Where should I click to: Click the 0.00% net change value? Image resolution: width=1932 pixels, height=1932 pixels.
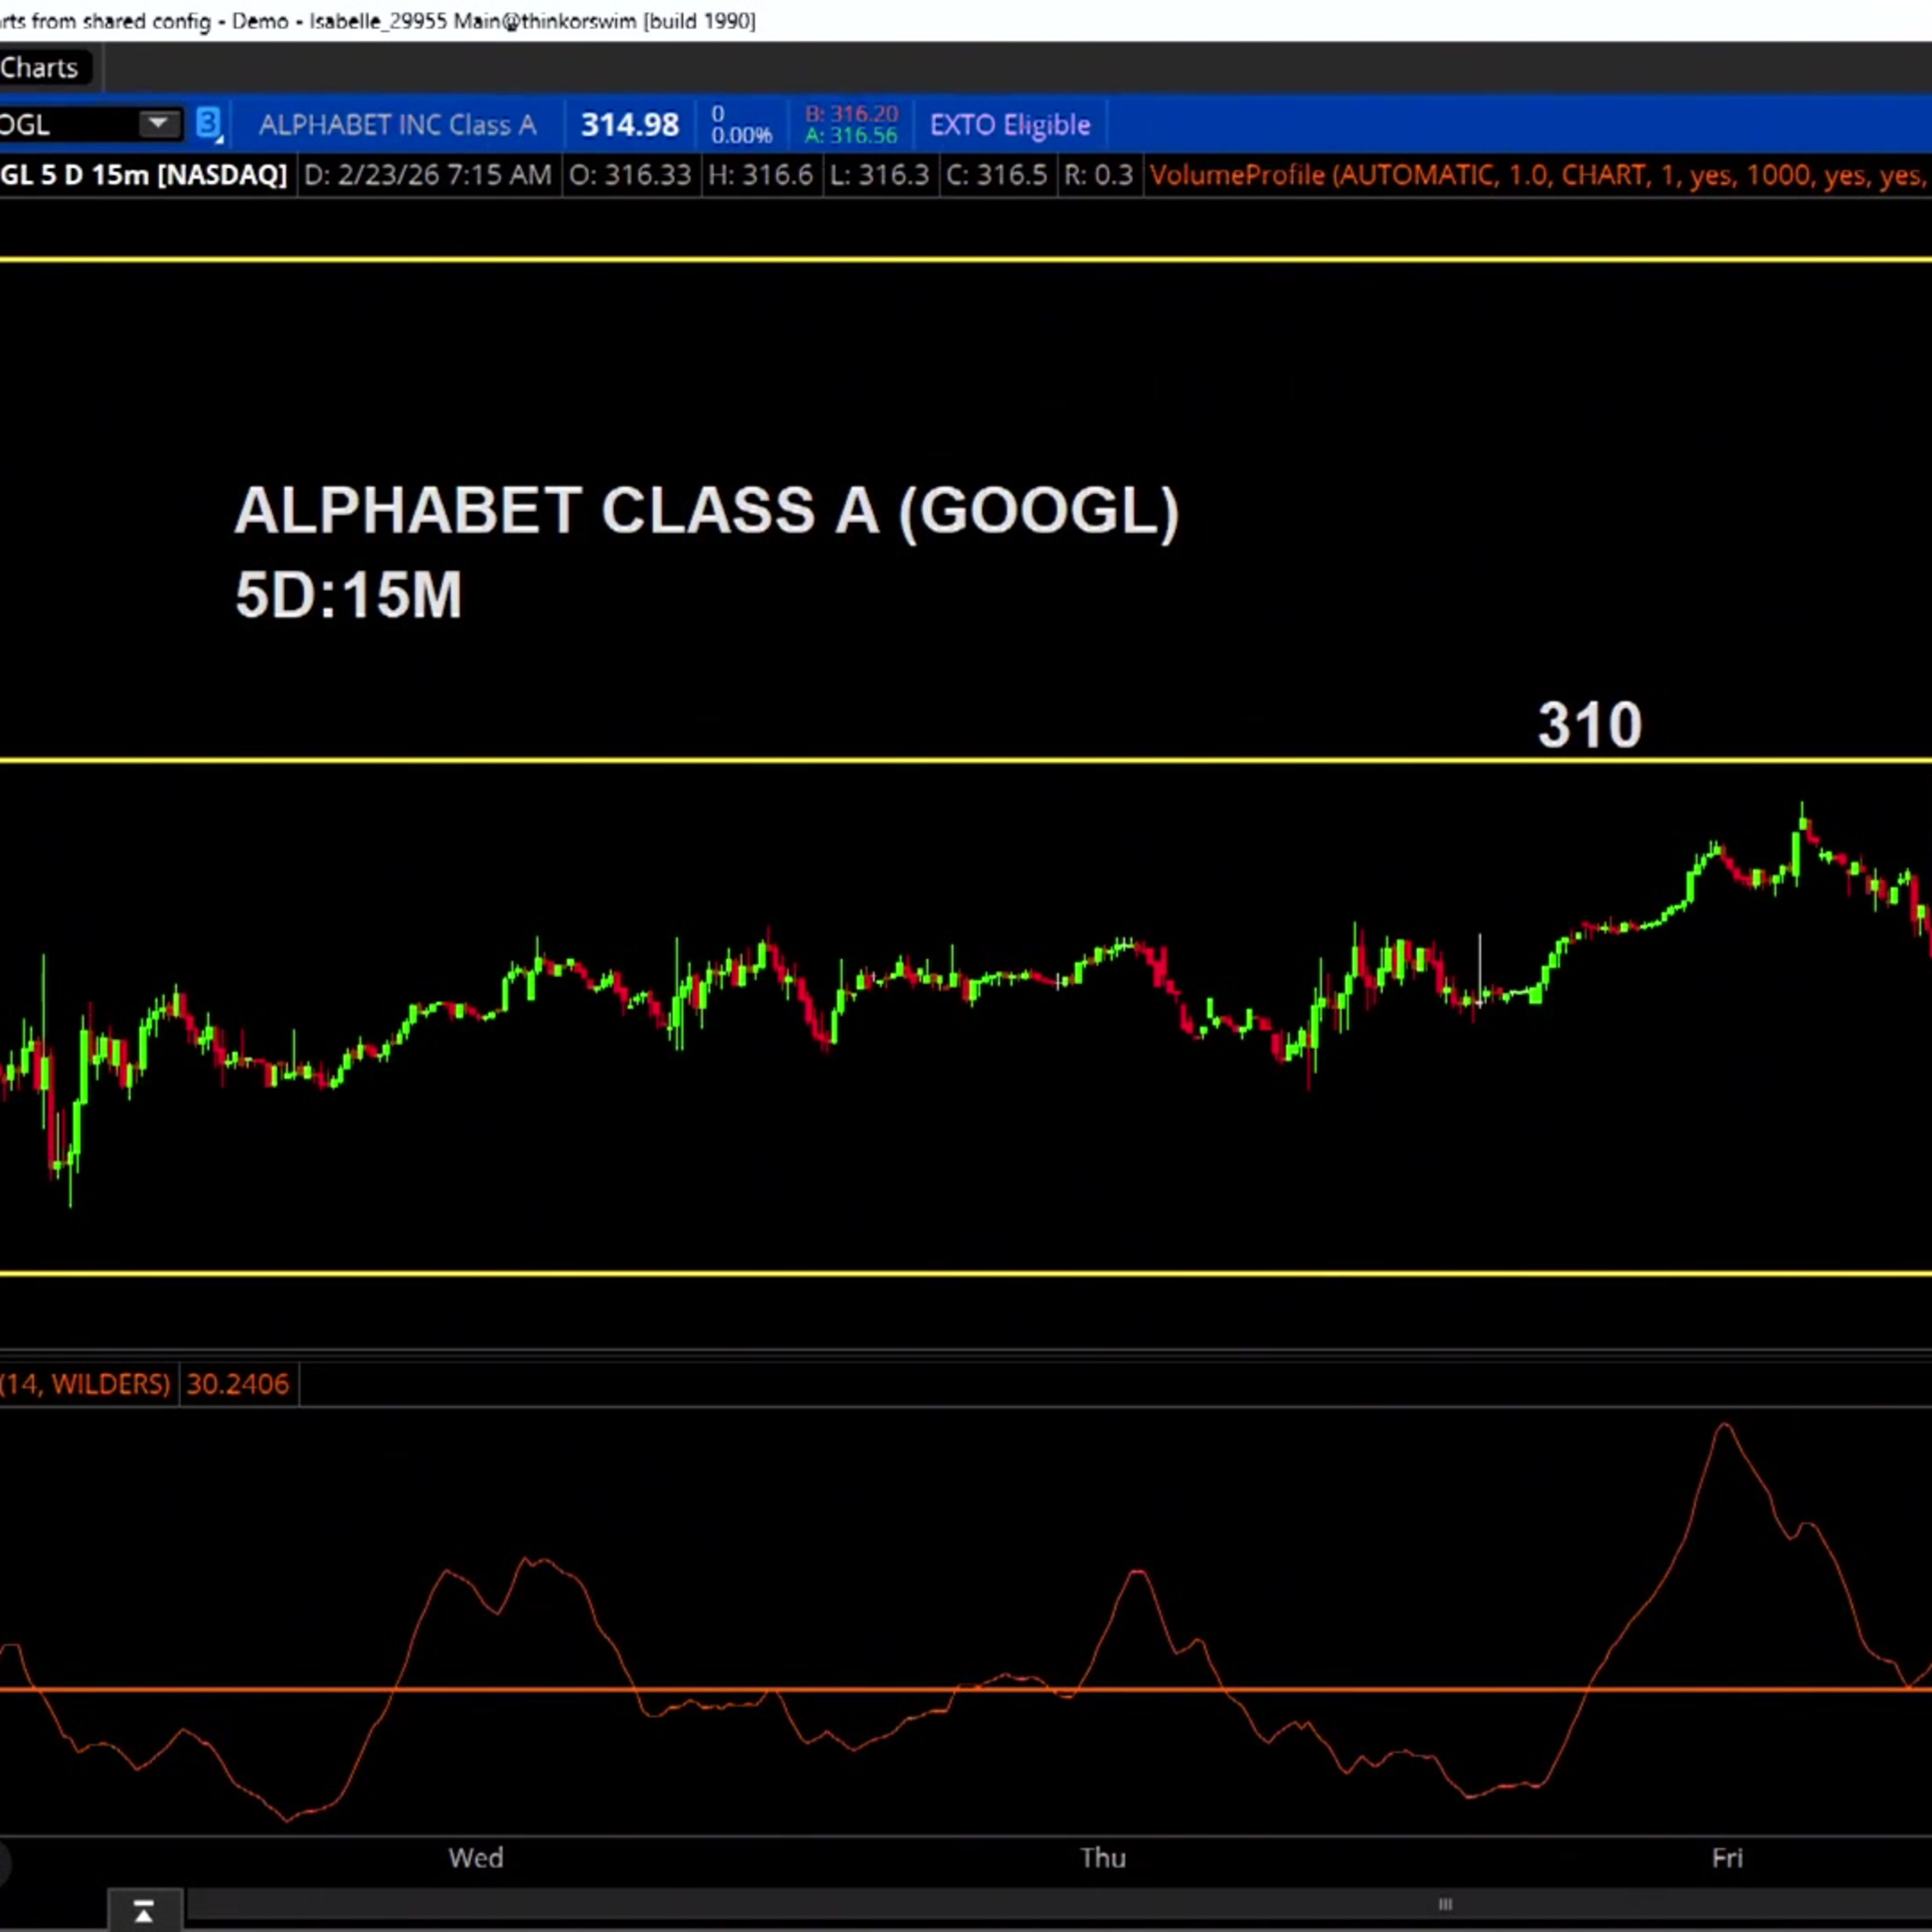click(742, 135)
